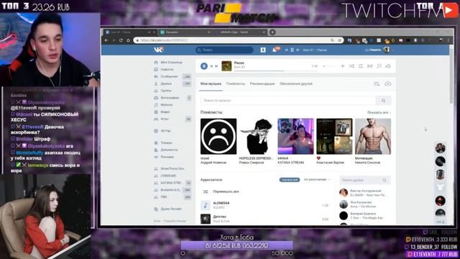
Task: Open Музыка in the left sidebar
Action: pyautogui.click(x=167, y=105)
